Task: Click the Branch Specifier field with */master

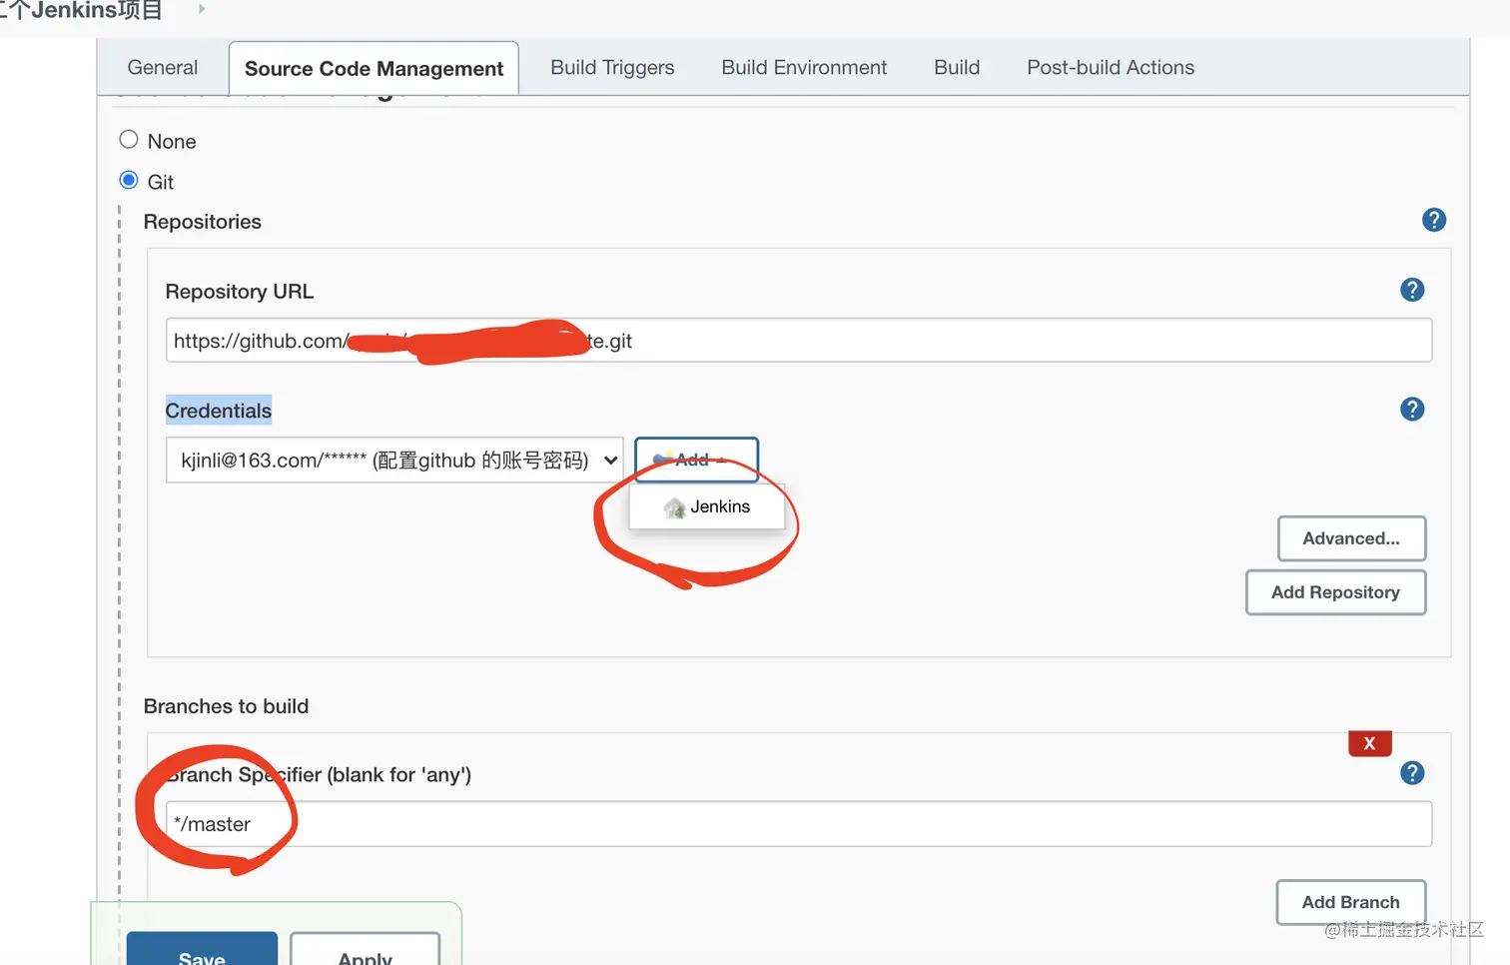Action: [x=799, y=824]
